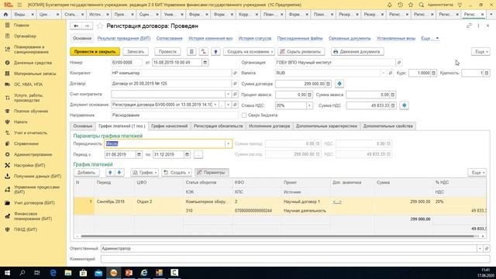
Task: Open the График dropdown button
Action: point(145,172)
